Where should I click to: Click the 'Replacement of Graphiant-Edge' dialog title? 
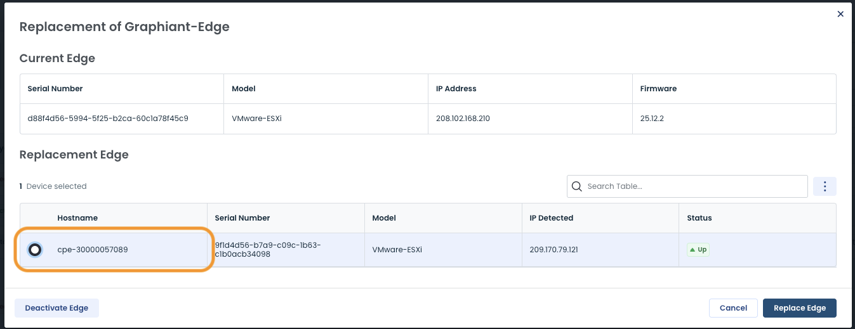(x=124, y=27)
